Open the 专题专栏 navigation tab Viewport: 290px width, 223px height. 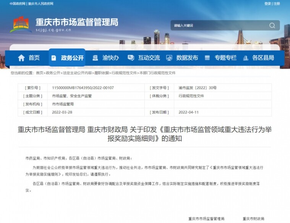click(220, 58)
